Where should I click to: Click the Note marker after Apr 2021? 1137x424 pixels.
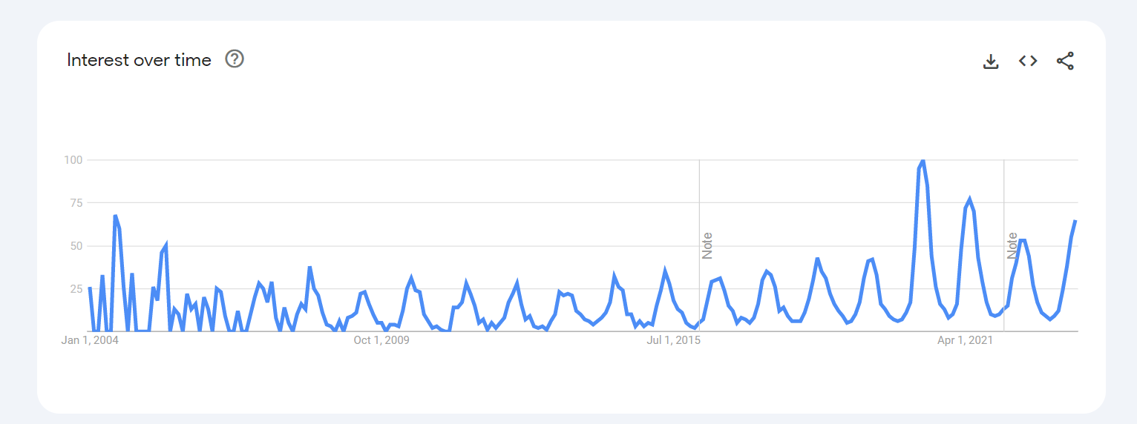[1012, 245]
